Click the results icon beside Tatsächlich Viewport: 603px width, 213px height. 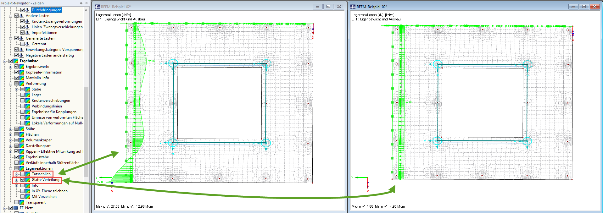pos(28,174)
